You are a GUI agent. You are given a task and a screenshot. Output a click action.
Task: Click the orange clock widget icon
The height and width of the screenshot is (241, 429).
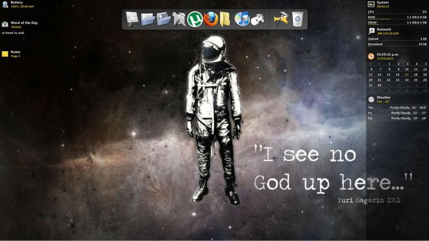click(x=371, y=56)
